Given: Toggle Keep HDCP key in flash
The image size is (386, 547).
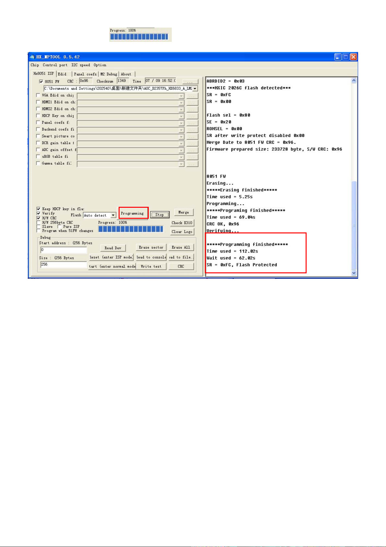Looking at the screenshot, I should 39,209.
